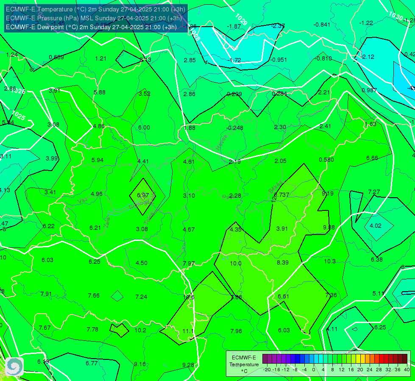This screenshot has width=415, height=381.
Task: Click the 1029 isobar label
Action: (241, 19)
